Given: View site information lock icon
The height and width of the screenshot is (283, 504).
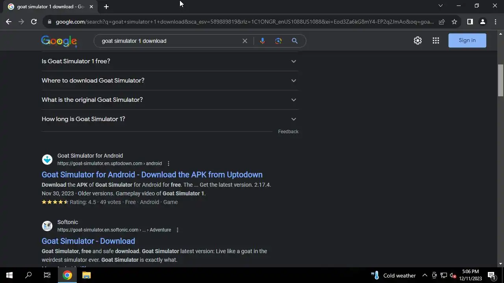Looking at the screenshot, I should 49,22.
